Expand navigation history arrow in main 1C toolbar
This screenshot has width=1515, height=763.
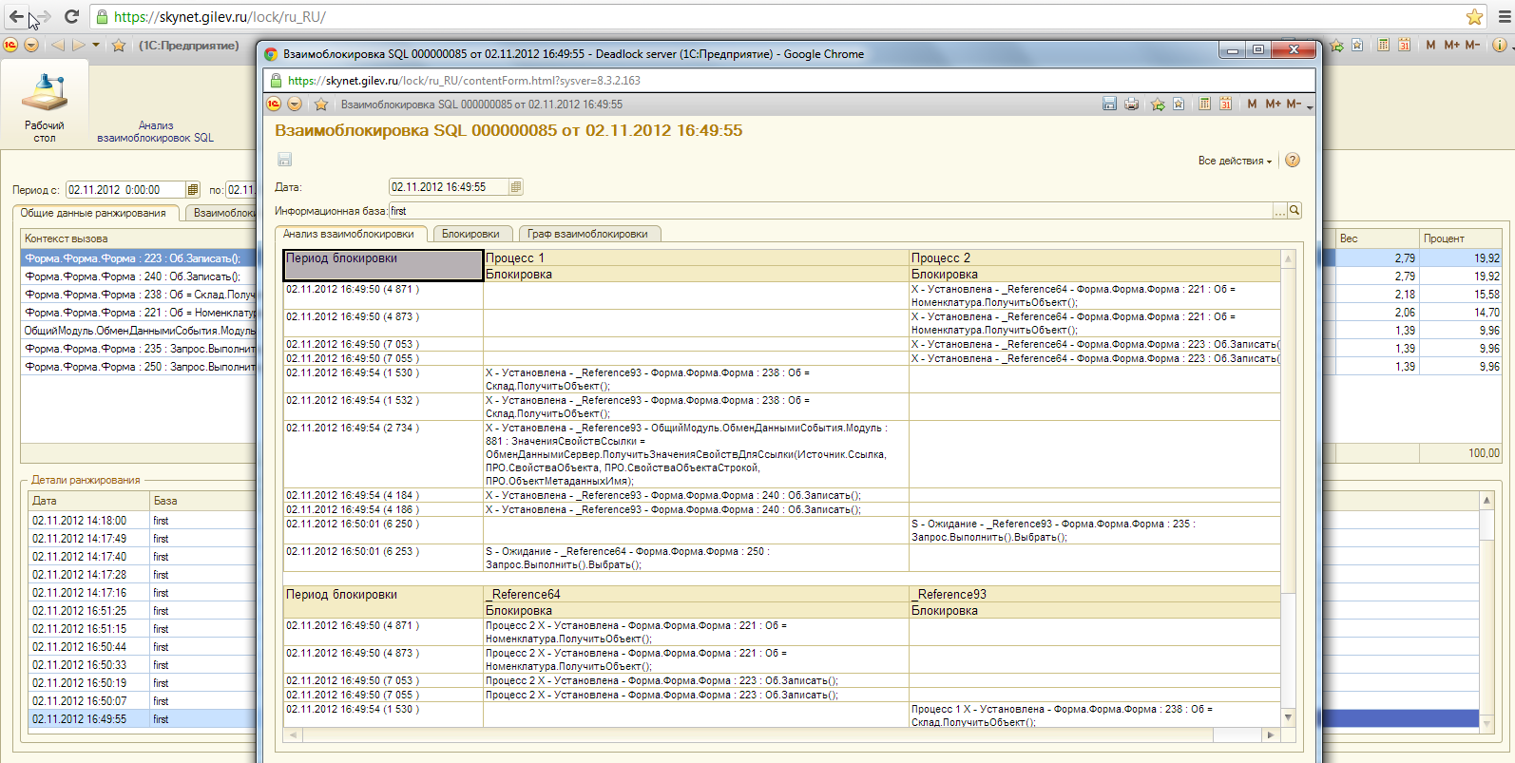[95, 45]
